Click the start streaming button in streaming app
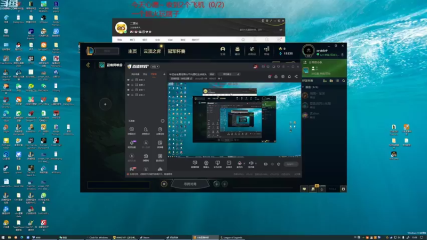The width and height of the screenshot is (427, 240). (291, 164)
